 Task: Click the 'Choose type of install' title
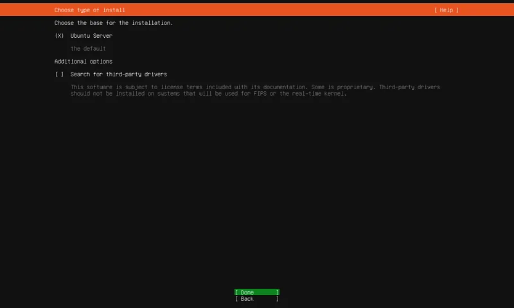89,10
